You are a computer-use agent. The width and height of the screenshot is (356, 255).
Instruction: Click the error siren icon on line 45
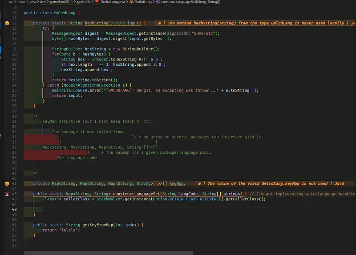pos(7,194)
